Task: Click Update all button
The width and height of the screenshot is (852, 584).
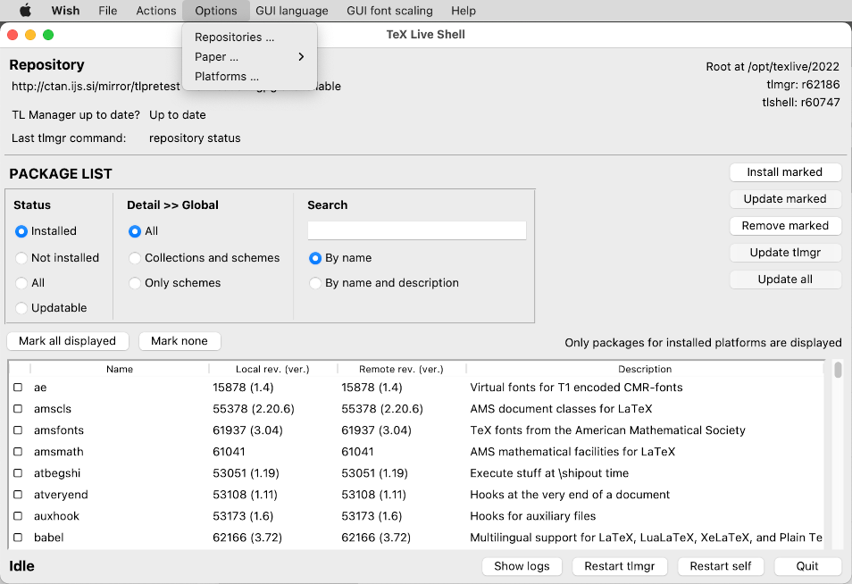Action: [785, 279]
